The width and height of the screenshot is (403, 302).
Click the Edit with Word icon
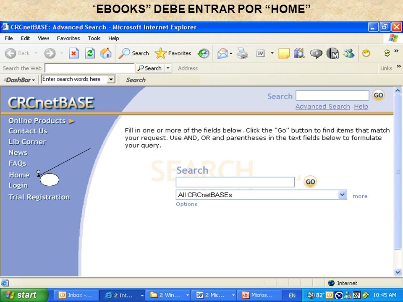tap(260, 53)
